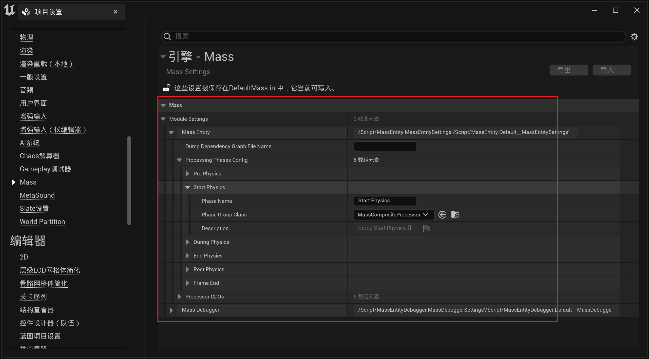Collapse the Mass category
Image resolution: width=649 pixels, height=359 pixels.
163,105
